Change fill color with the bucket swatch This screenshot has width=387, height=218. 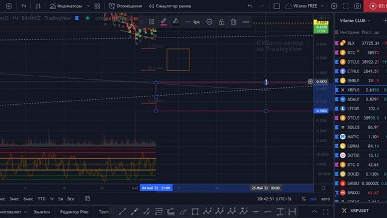coord(176,22)
